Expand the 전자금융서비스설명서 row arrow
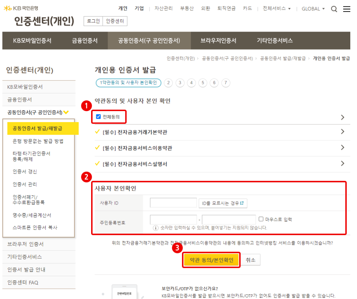Screen dimensions: 357x299 [x=342, y=163]
